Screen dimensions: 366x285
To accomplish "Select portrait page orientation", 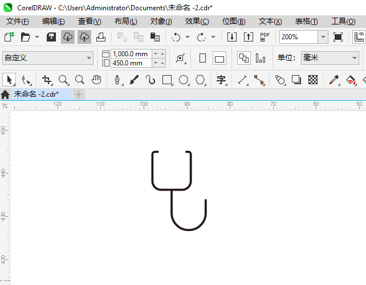I will point(202,58).
